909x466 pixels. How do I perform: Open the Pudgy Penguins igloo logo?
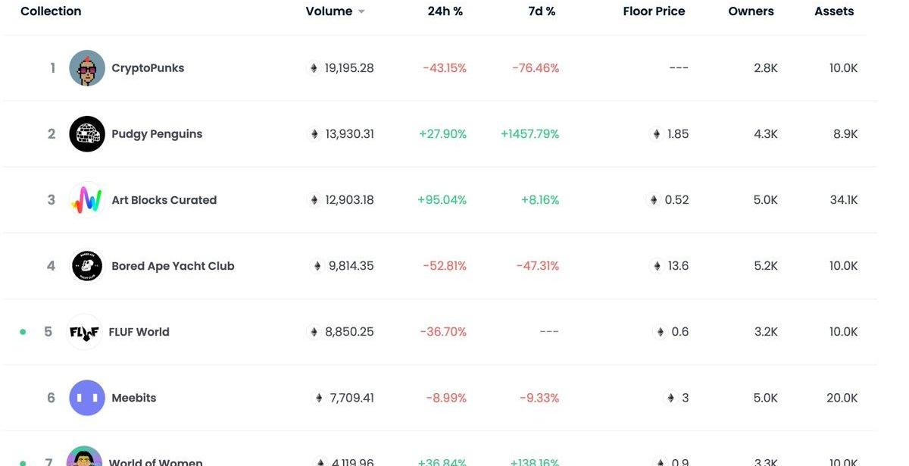tap(87, 134)
